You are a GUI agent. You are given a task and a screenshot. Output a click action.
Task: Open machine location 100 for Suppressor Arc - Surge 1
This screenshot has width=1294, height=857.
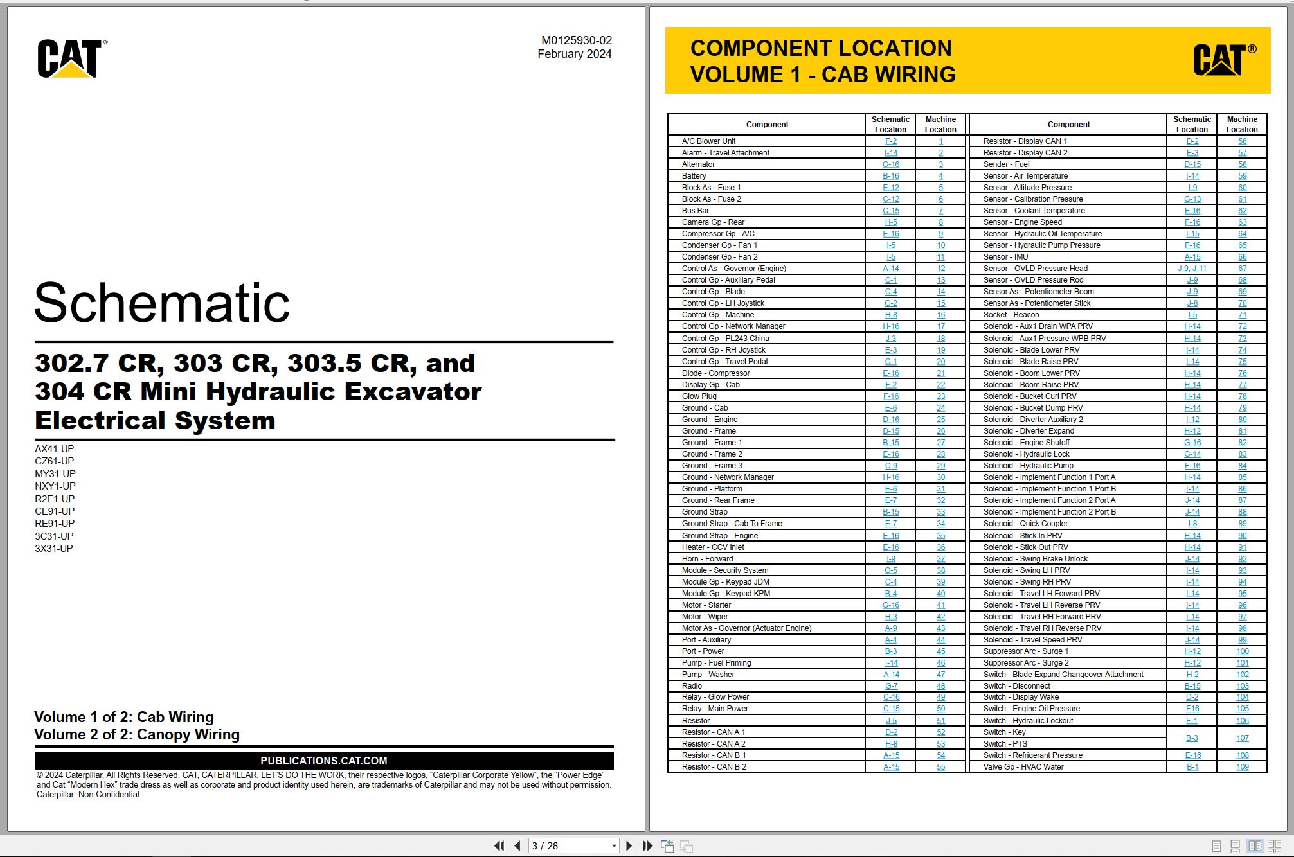pyautogui.click(x=1242, y=651)
